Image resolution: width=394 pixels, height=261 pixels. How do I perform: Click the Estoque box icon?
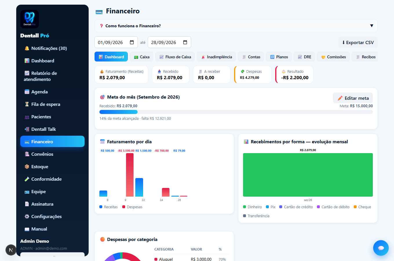(x=27, y=166)
